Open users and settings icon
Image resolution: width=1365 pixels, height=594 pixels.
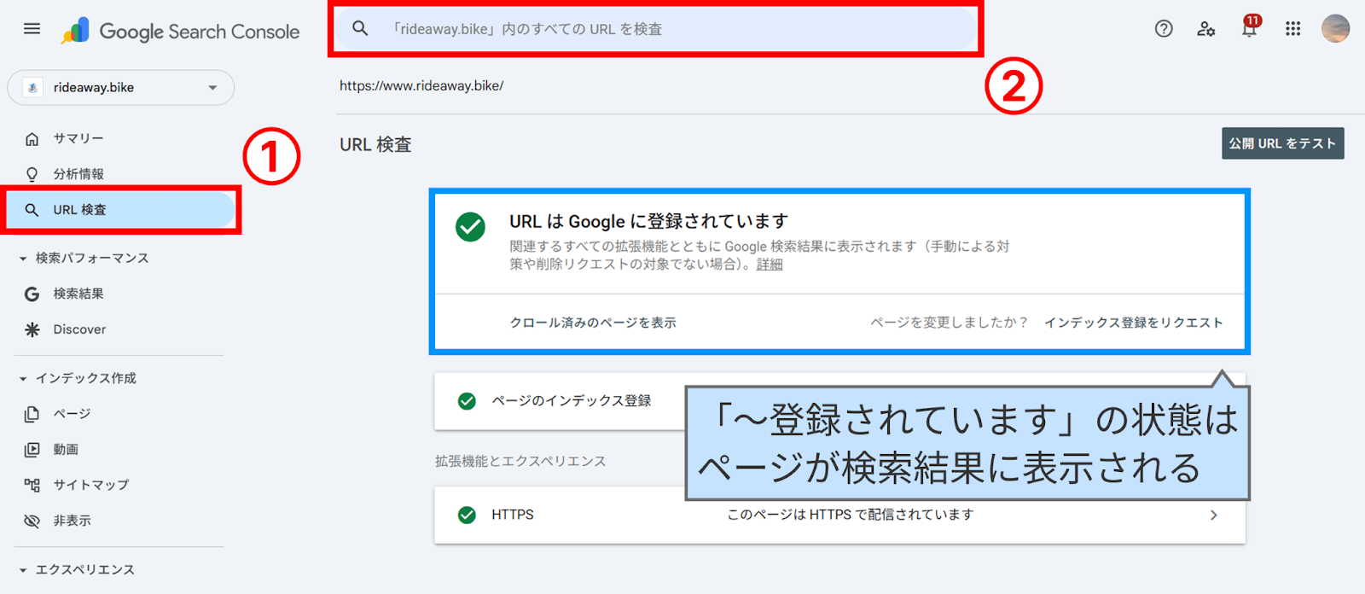[x=1206, y=29]
